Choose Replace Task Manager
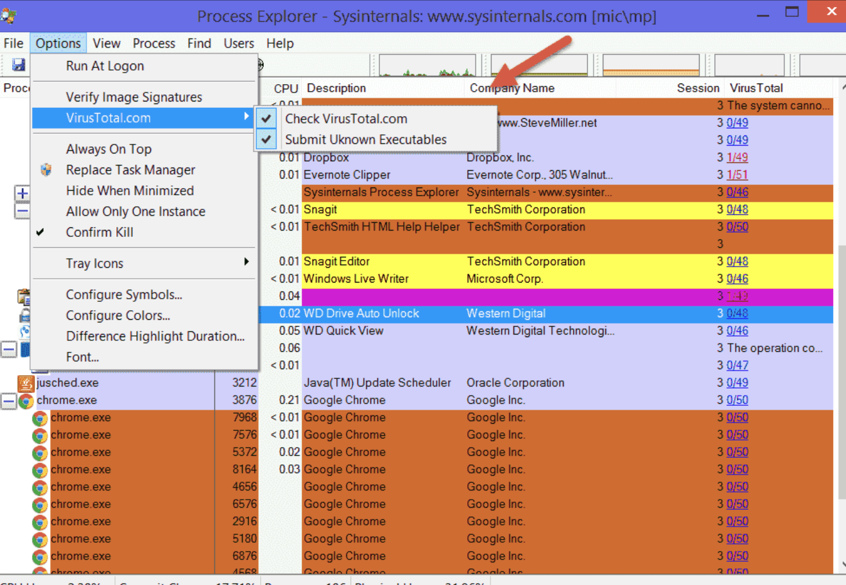Viewport: 846px width, 585px height. click(x=144, y=170)
